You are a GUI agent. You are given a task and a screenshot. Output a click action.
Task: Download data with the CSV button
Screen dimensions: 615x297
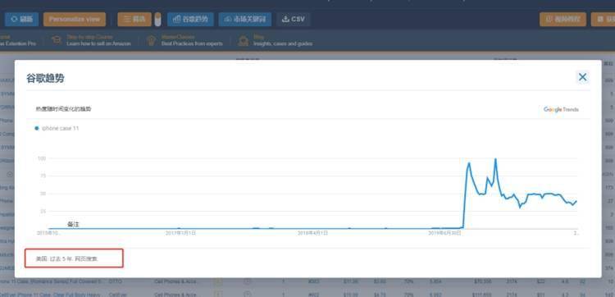[x=294, y=19]
